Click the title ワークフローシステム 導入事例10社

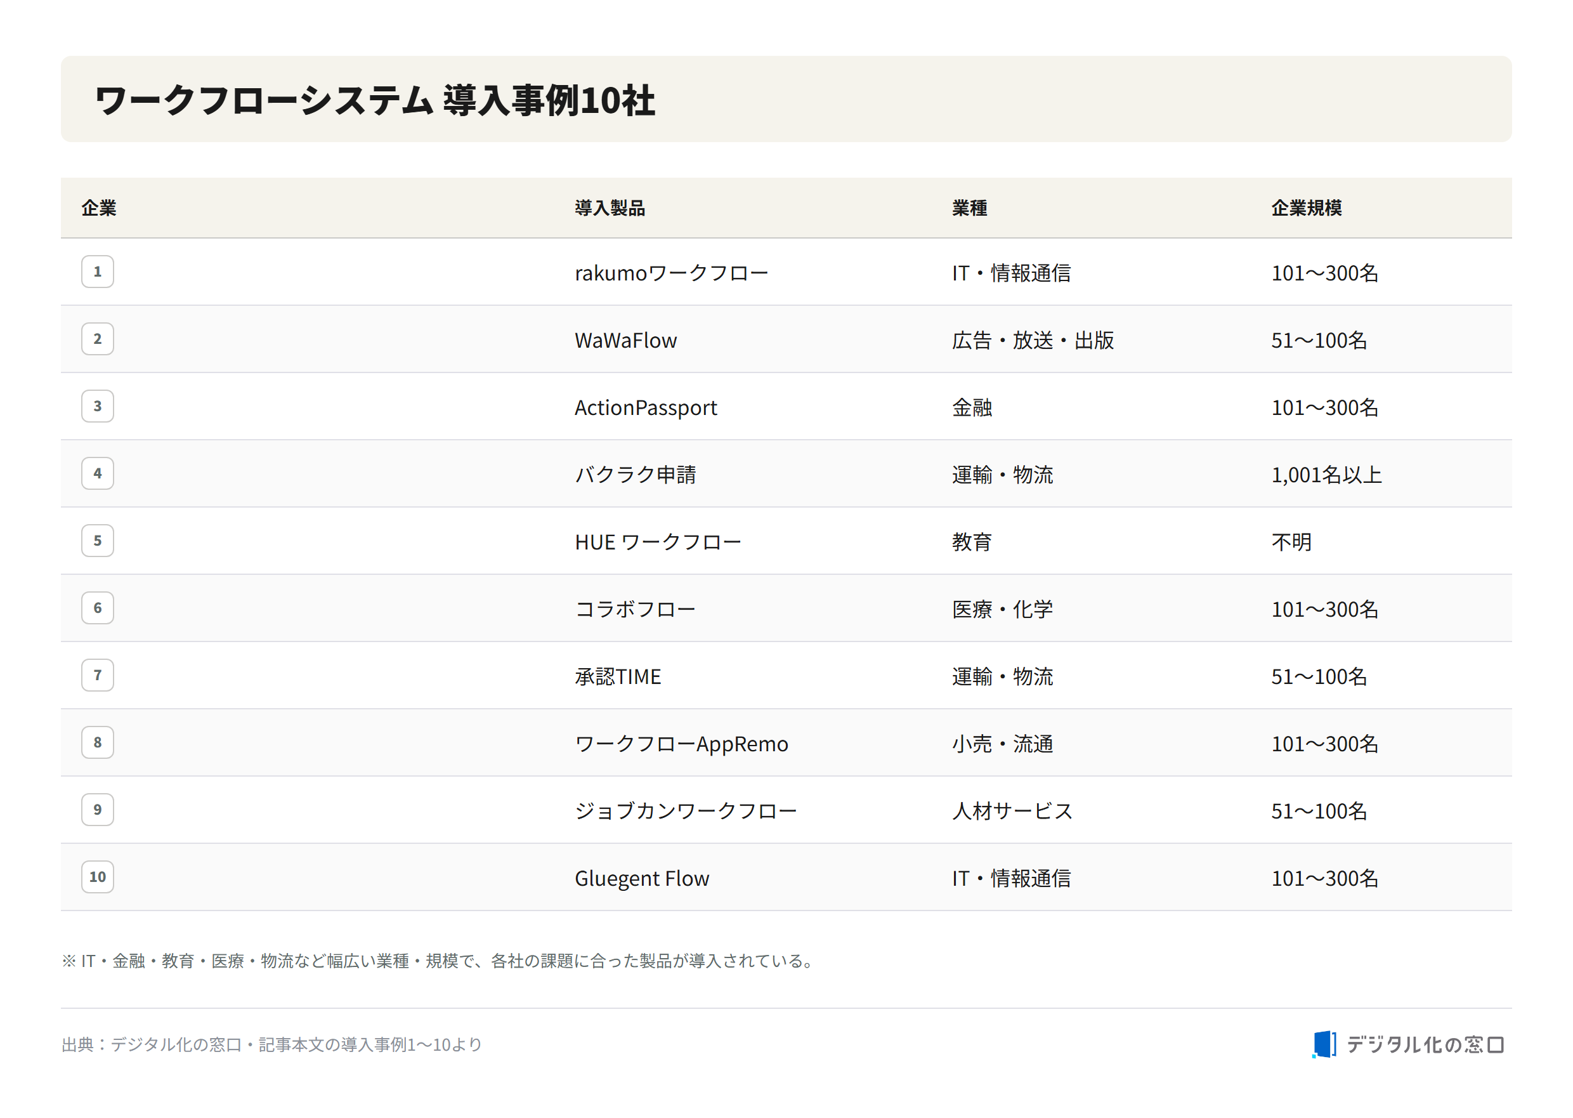tap(375, 100)
